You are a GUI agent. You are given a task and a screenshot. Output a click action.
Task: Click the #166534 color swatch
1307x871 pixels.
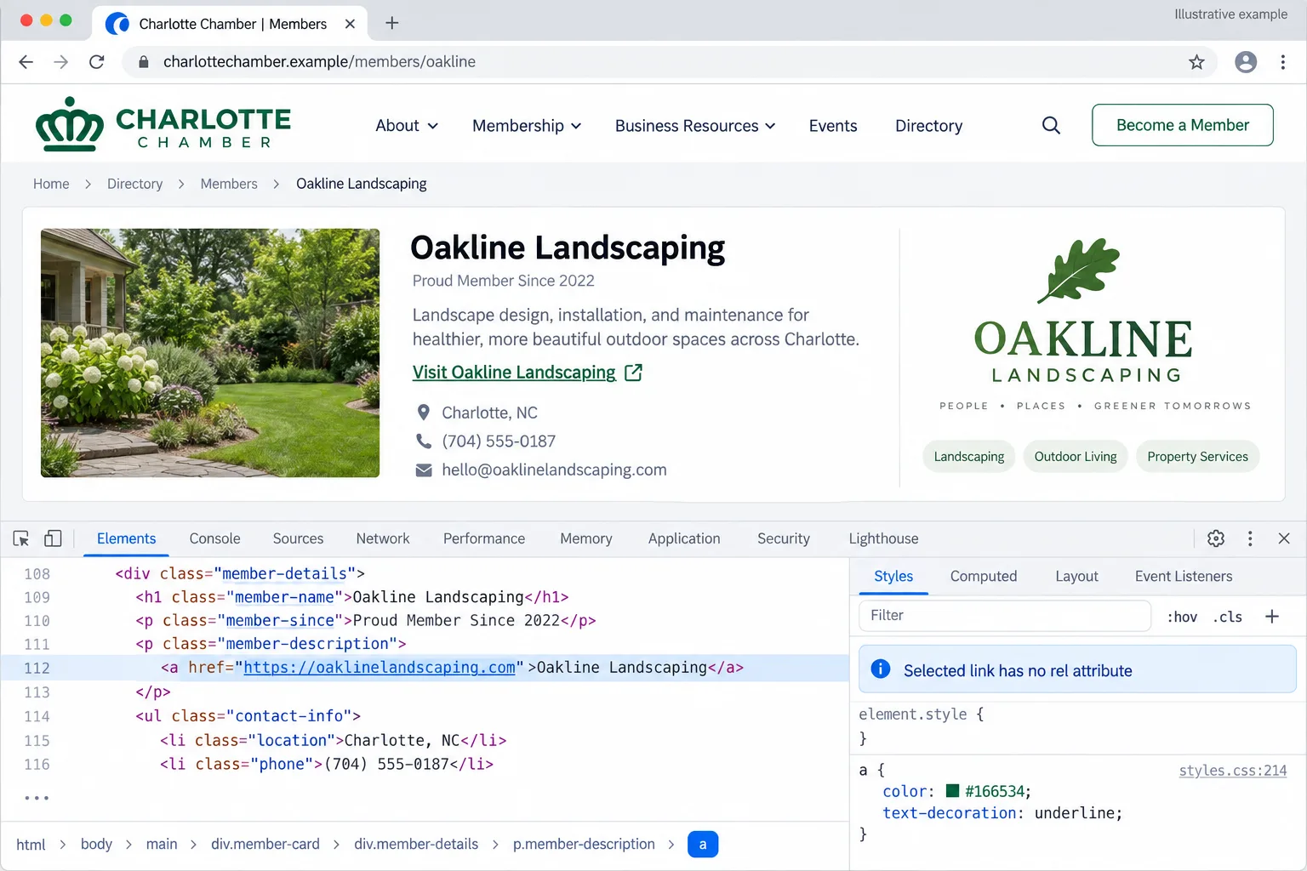click(x=953, y=791)
